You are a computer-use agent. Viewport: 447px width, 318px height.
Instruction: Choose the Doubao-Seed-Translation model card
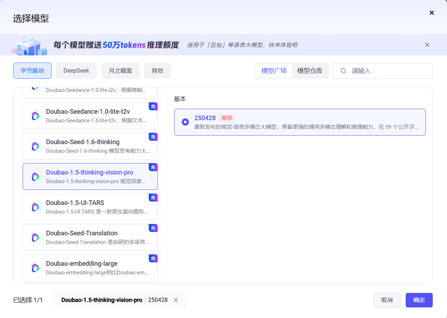(x=90, y=238)
